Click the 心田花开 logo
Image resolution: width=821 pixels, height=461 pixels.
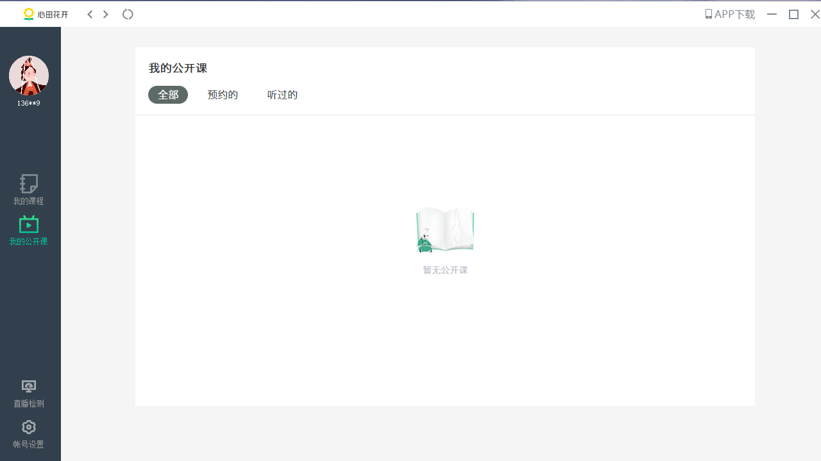pyautogui.click(x=45, y=13)
